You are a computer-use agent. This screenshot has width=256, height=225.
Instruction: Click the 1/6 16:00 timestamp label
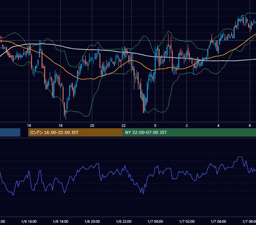coord(29,222)
